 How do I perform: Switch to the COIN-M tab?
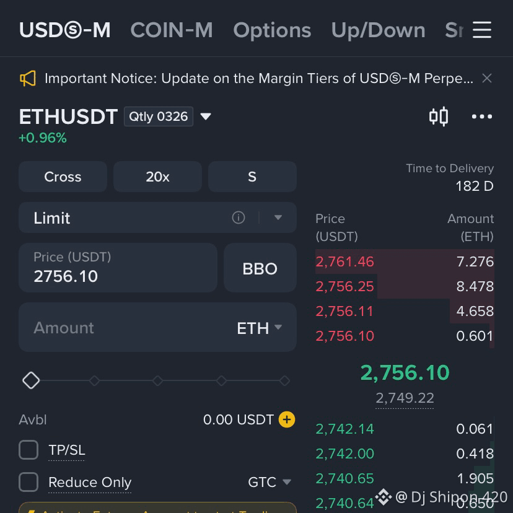172,30
